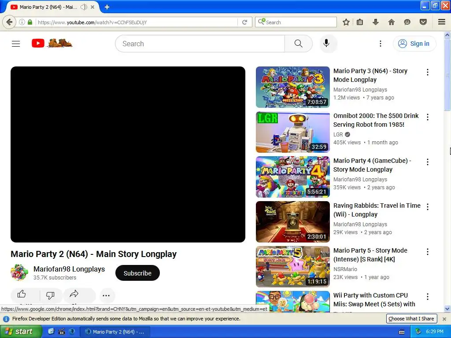Image resolution: width=451 pixels, height=338 pixels.
Task: Bookmark this page with star icon
Action: [346, 22]
